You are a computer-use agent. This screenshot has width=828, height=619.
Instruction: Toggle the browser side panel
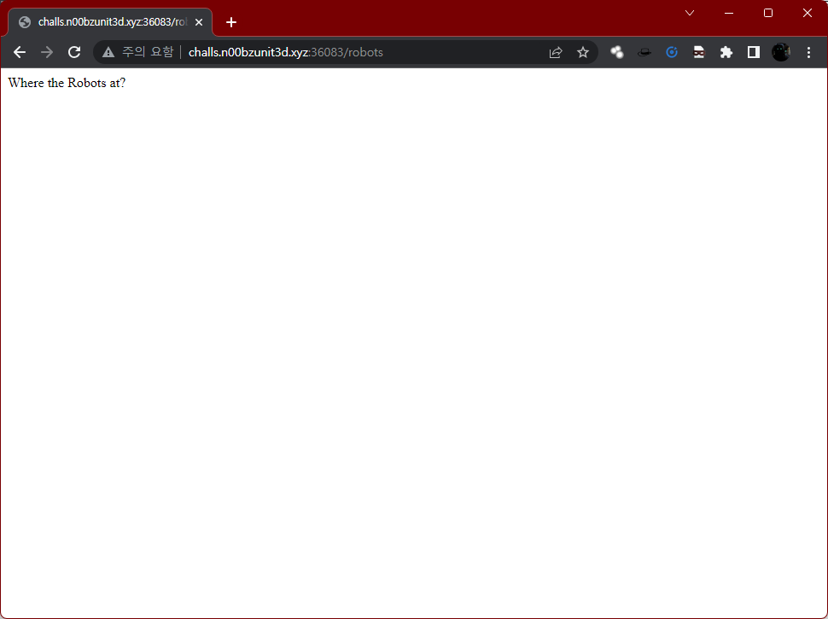click(754, 52)
